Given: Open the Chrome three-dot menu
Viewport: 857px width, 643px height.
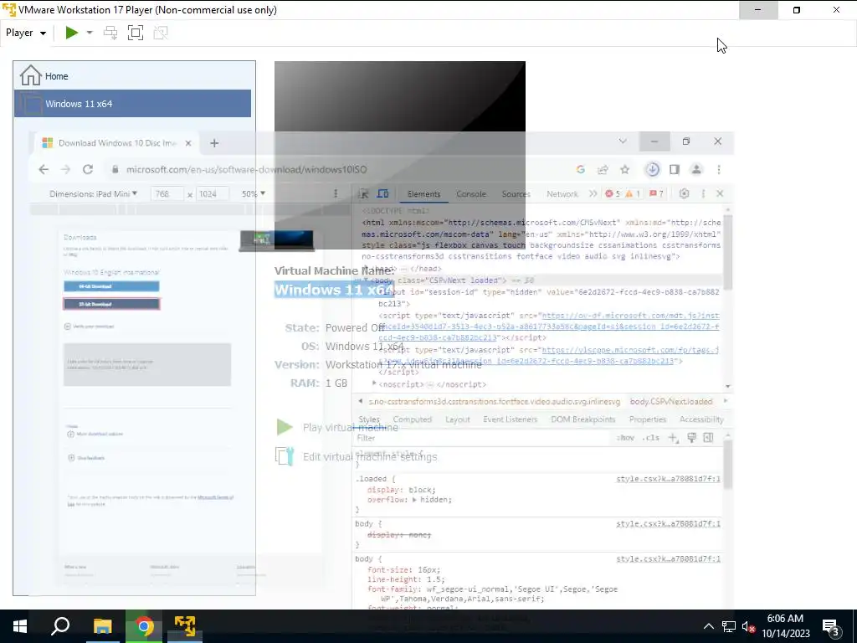Looking at the screenshot, I should coord(719,169).
